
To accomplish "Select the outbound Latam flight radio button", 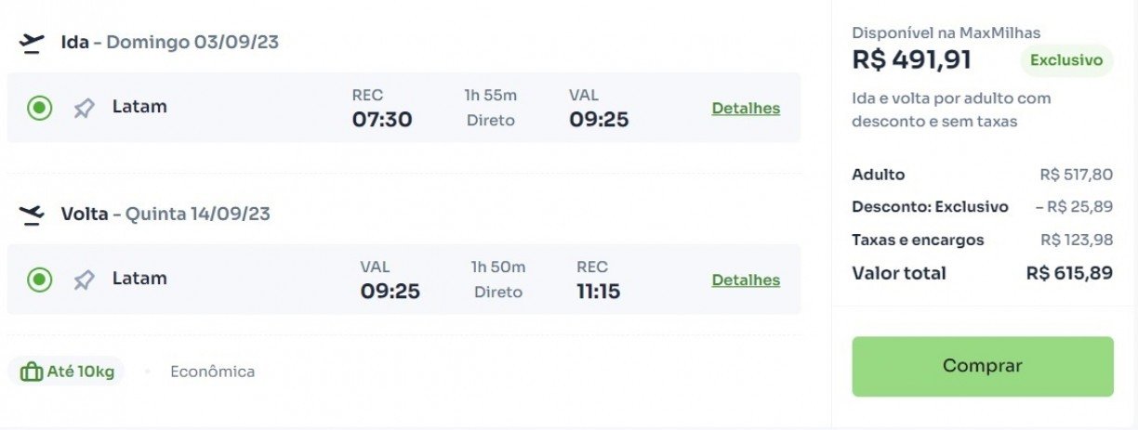I will point(39,109).
